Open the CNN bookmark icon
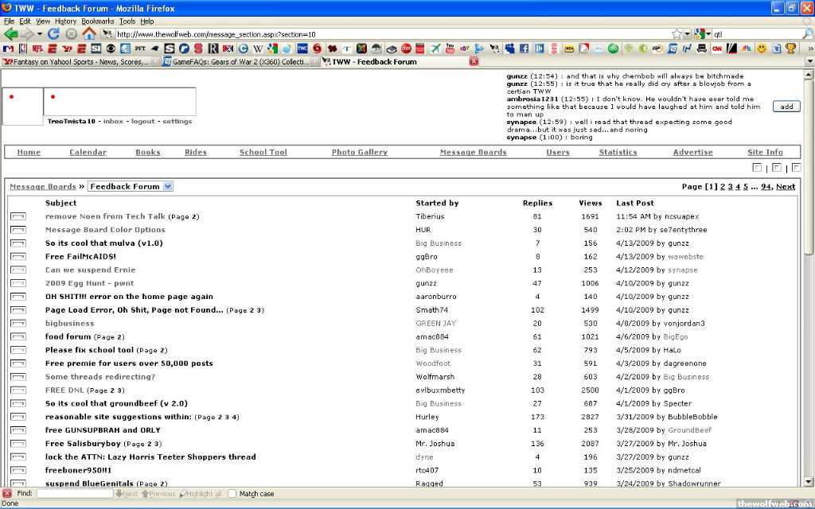Viewport: 815px width, 509px height. (717, 49)
